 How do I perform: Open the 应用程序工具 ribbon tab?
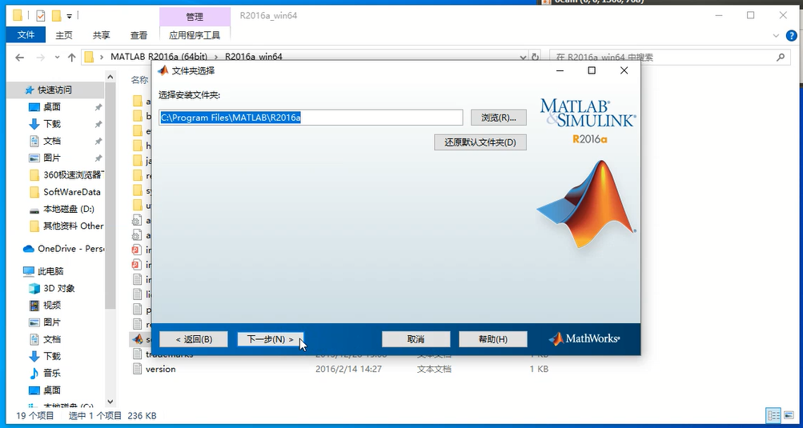click(195, 35)
